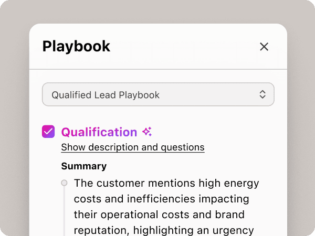
Task: Click text "reputation, highlighting an urgency"
Action: coord(164,230)
